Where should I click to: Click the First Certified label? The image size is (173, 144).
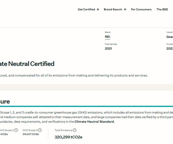pos(111,44)
